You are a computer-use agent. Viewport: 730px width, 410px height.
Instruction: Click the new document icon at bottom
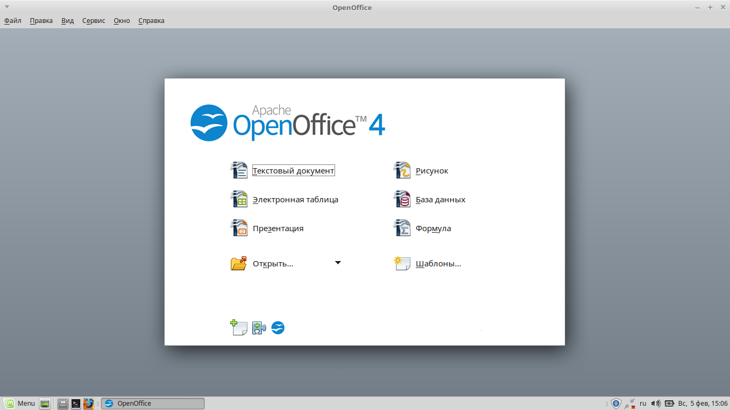point(238,328)
